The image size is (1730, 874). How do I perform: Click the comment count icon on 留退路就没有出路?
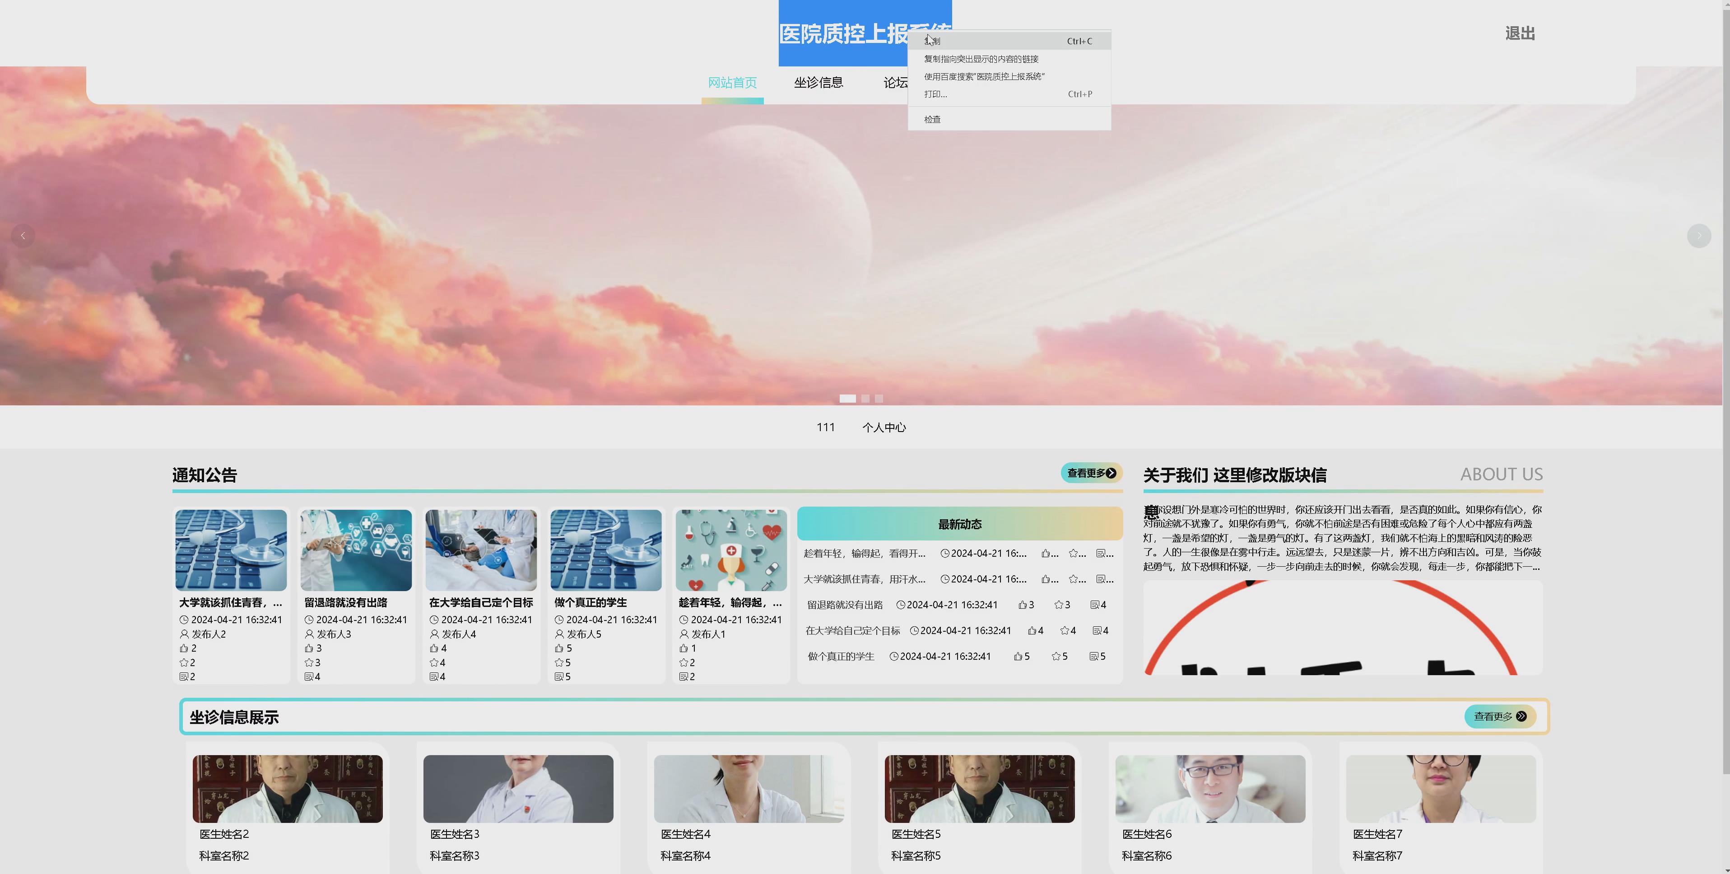pos(1095,604)
